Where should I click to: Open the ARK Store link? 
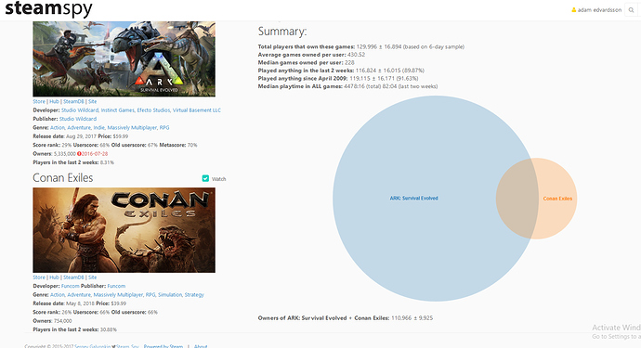click(39, 101)
